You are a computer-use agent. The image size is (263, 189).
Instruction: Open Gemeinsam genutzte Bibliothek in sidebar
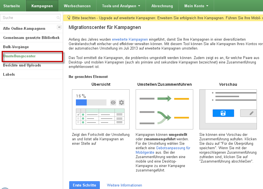[31, 38]
